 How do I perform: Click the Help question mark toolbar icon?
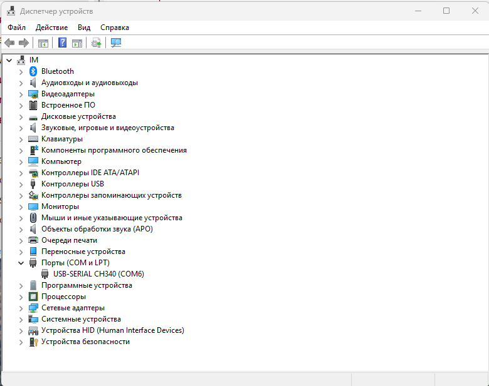point(63,43)
